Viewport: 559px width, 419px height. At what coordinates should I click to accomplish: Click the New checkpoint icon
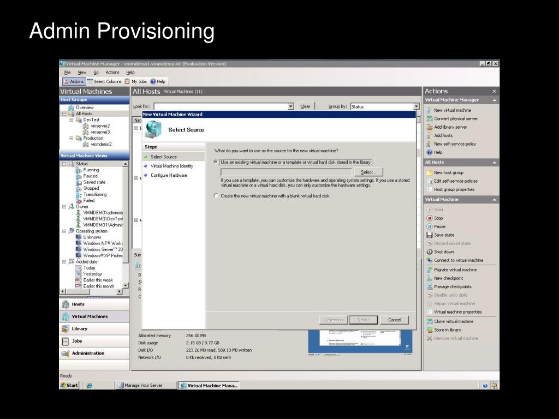click(x=430, y=278)
